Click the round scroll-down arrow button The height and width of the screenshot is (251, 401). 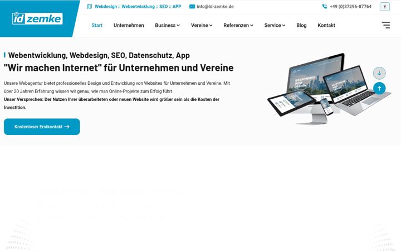[379, 73]
